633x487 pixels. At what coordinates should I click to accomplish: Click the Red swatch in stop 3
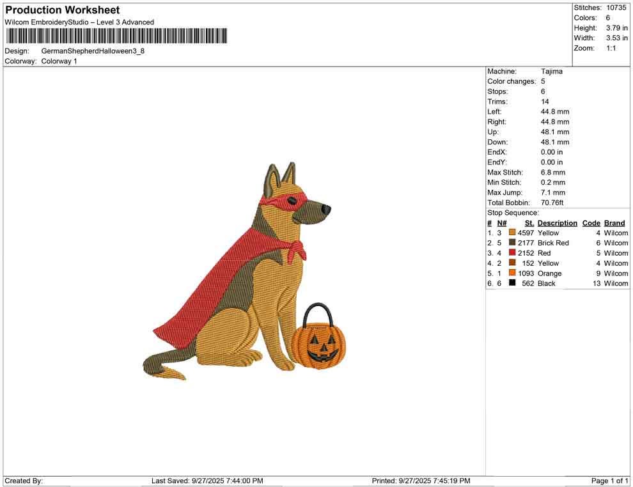511,253
